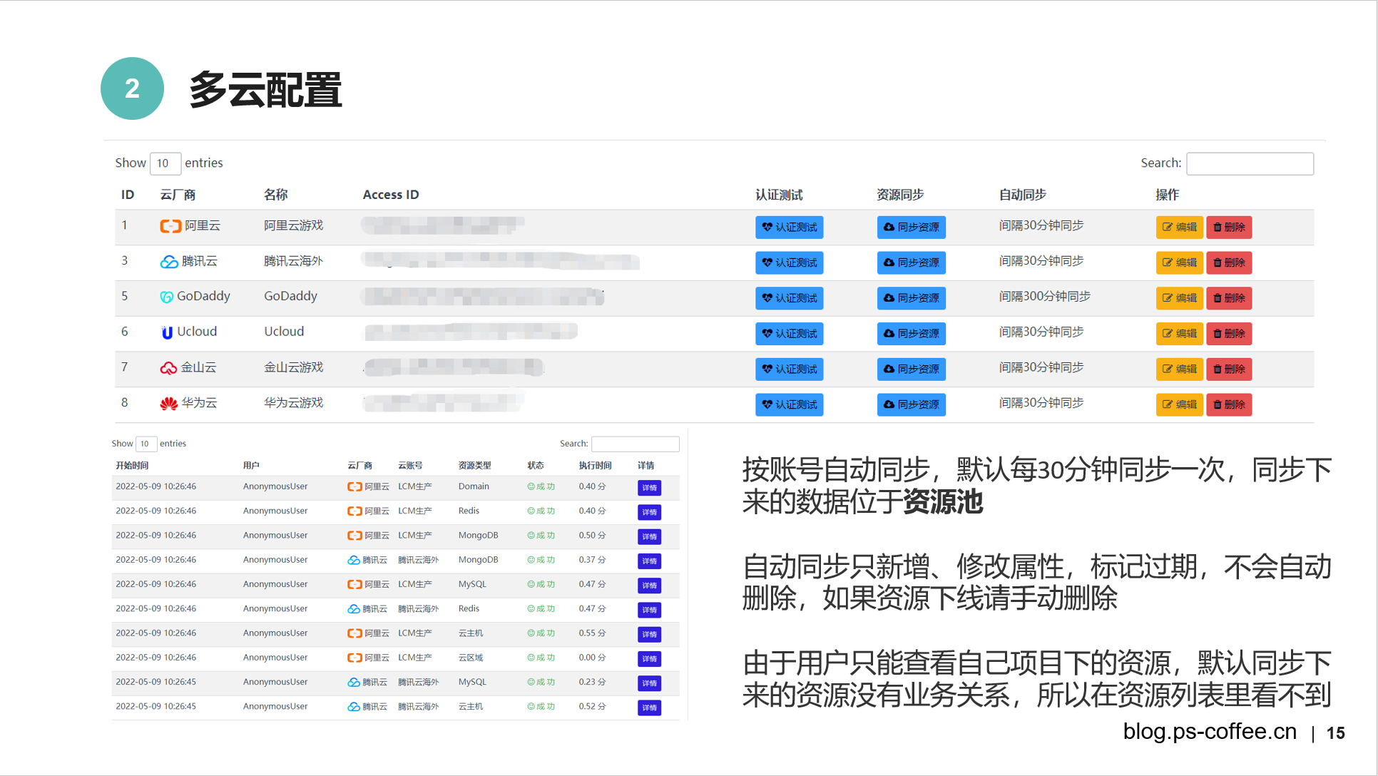Delete (删除) the 阿里云游戏 entry
Screen dimensions: 1378x776
point(1229,227)
